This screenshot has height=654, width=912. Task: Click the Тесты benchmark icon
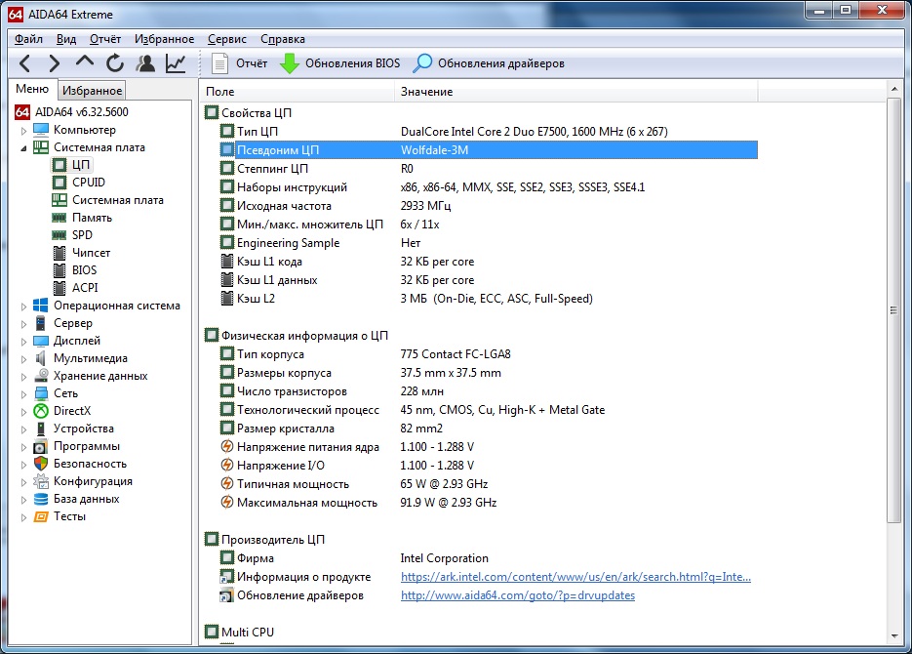point(41,516)
